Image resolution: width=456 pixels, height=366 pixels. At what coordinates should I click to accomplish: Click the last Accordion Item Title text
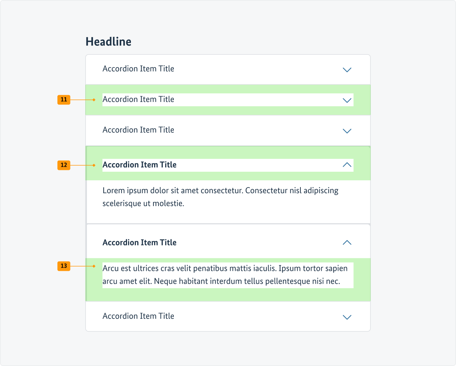pyautogui.click(x=138, y=316)
